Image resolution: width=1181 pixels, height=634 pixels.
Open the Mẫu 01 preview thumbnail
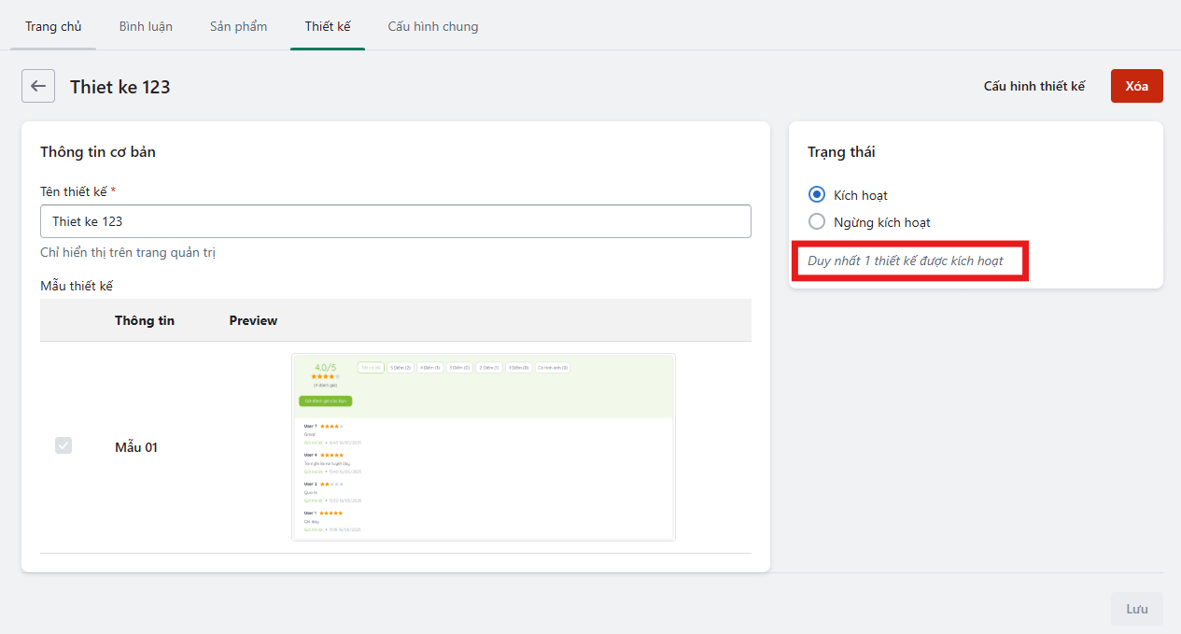[x=483, y=447]
